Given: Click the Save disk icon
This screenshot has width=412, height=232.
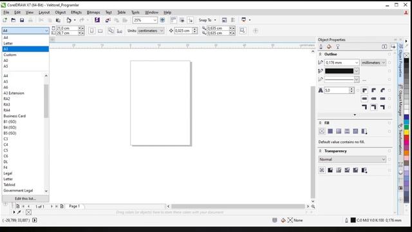Looking at the screenshot, I should 22,20.
